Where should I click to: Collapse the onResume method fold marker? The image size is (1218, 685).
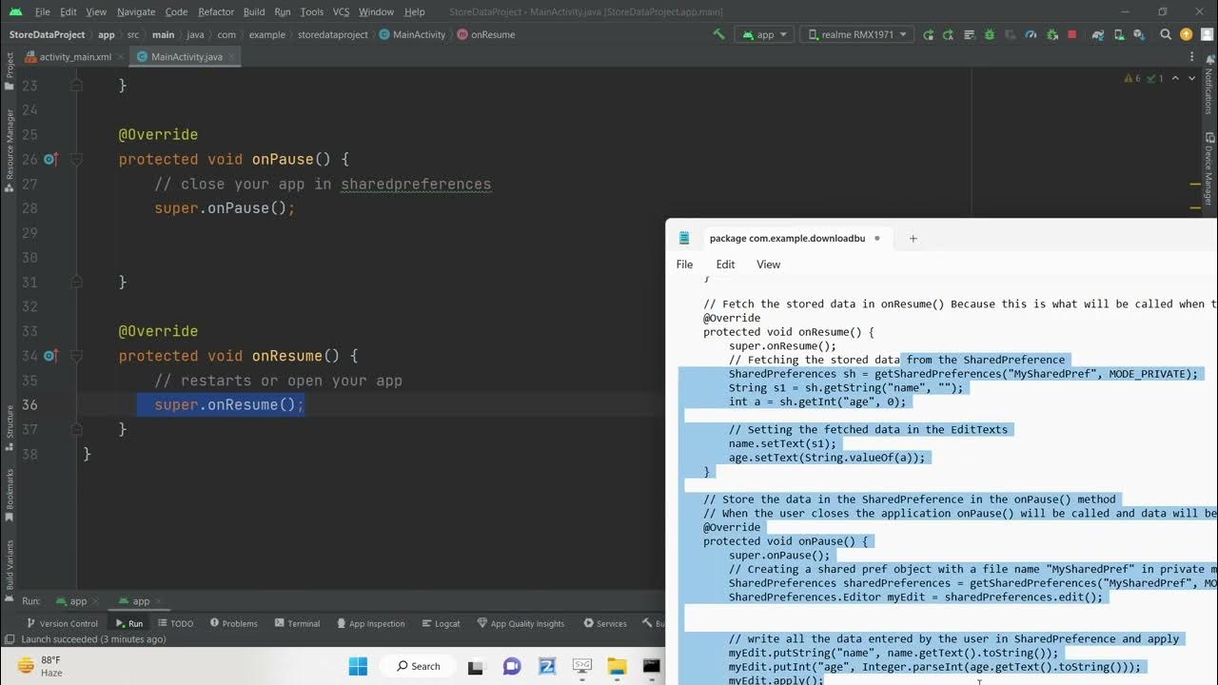pos(77,356)
